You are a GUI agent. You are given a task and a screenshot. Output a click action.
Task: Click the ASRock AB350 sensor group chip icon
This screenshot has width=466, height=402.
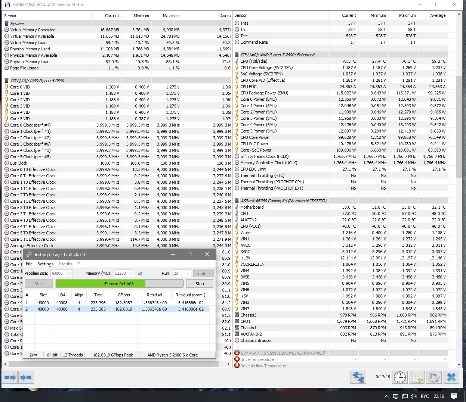click(x=237, y=201)
